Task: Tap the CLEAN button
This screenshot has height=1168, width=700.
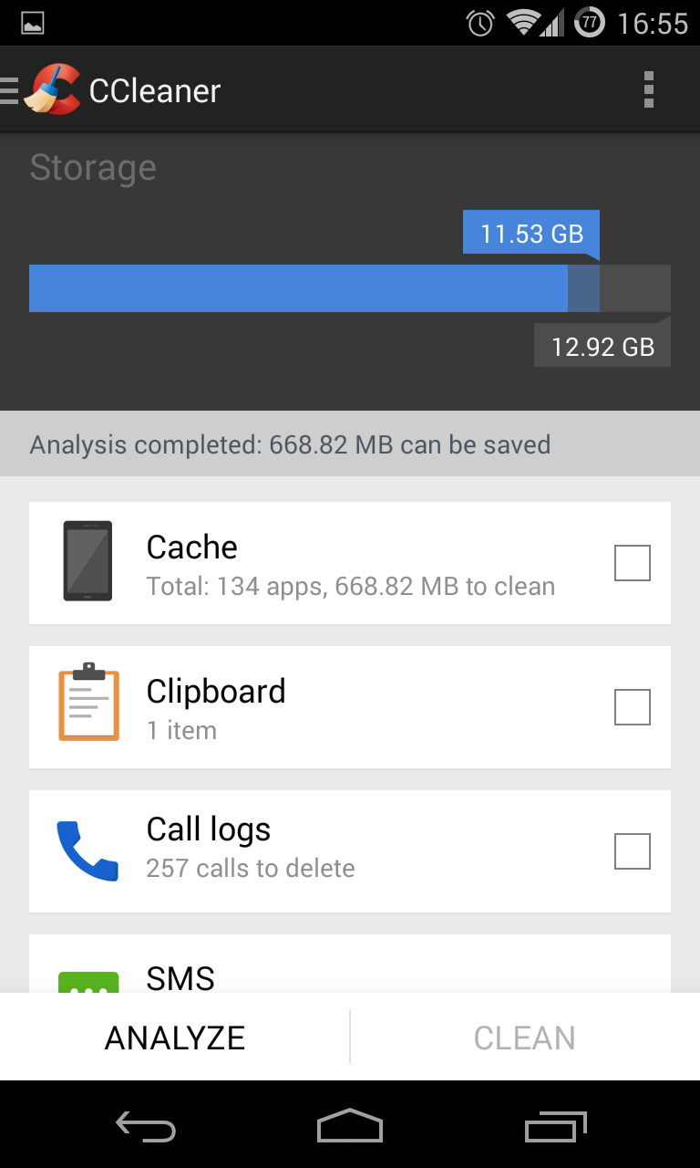Action: pyautogui.click(x=524, y=1038)
